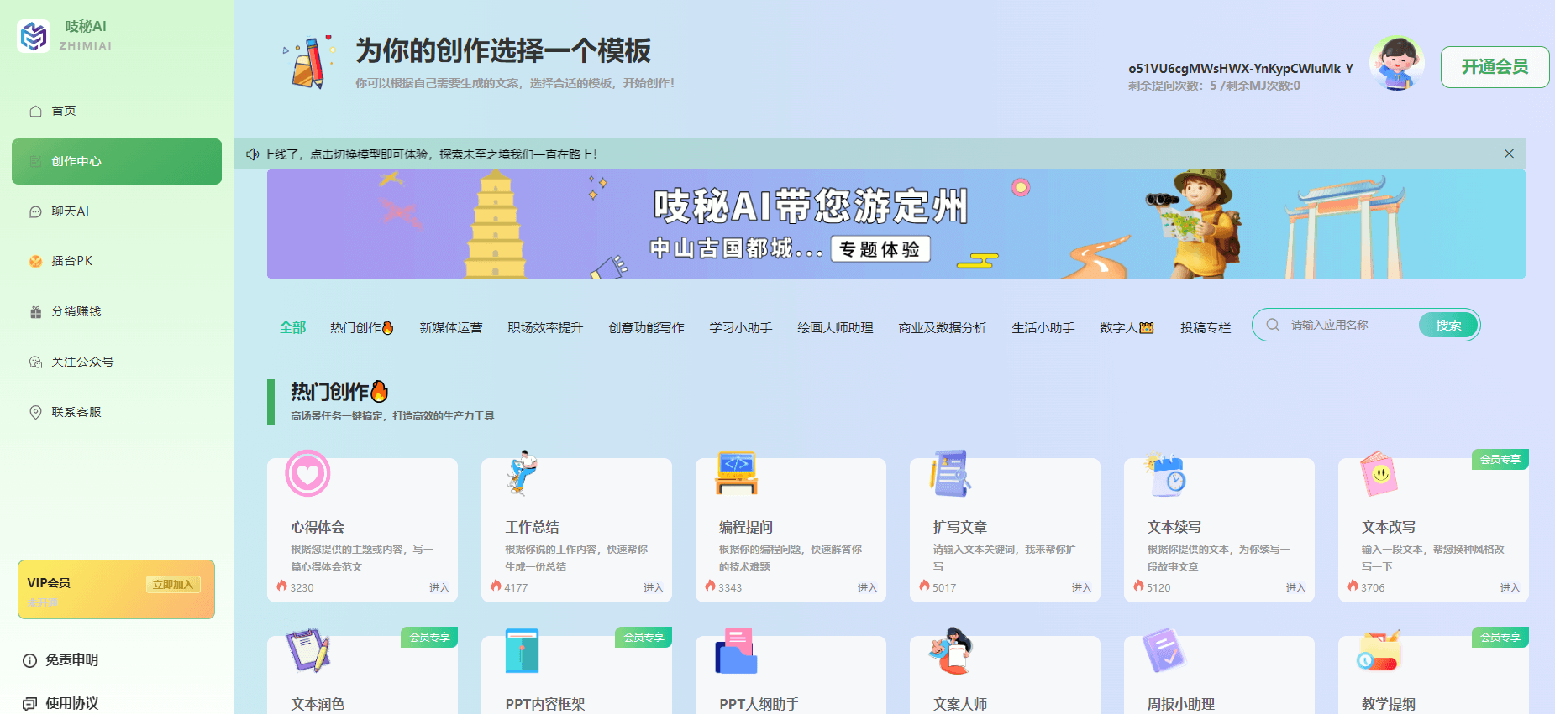Screen dimensions: 1555x714
Task: Select the 商业及数据分析 category tab
Action: click(x=943, y=327)
